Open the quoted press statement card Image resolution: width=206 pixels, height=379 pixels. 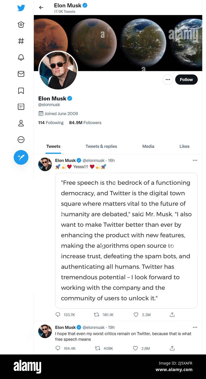point(126,240)
